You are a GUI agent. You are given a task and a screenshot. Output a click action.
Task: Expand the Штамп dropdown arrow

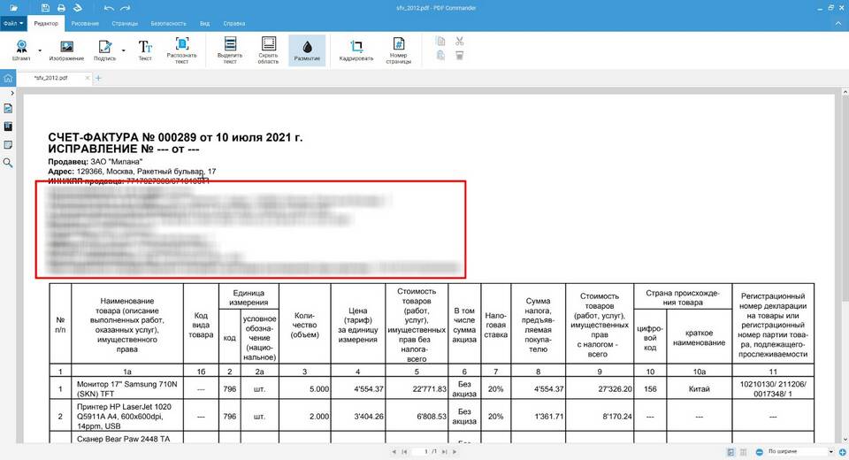pyautogui.click(x=42, y=50)
